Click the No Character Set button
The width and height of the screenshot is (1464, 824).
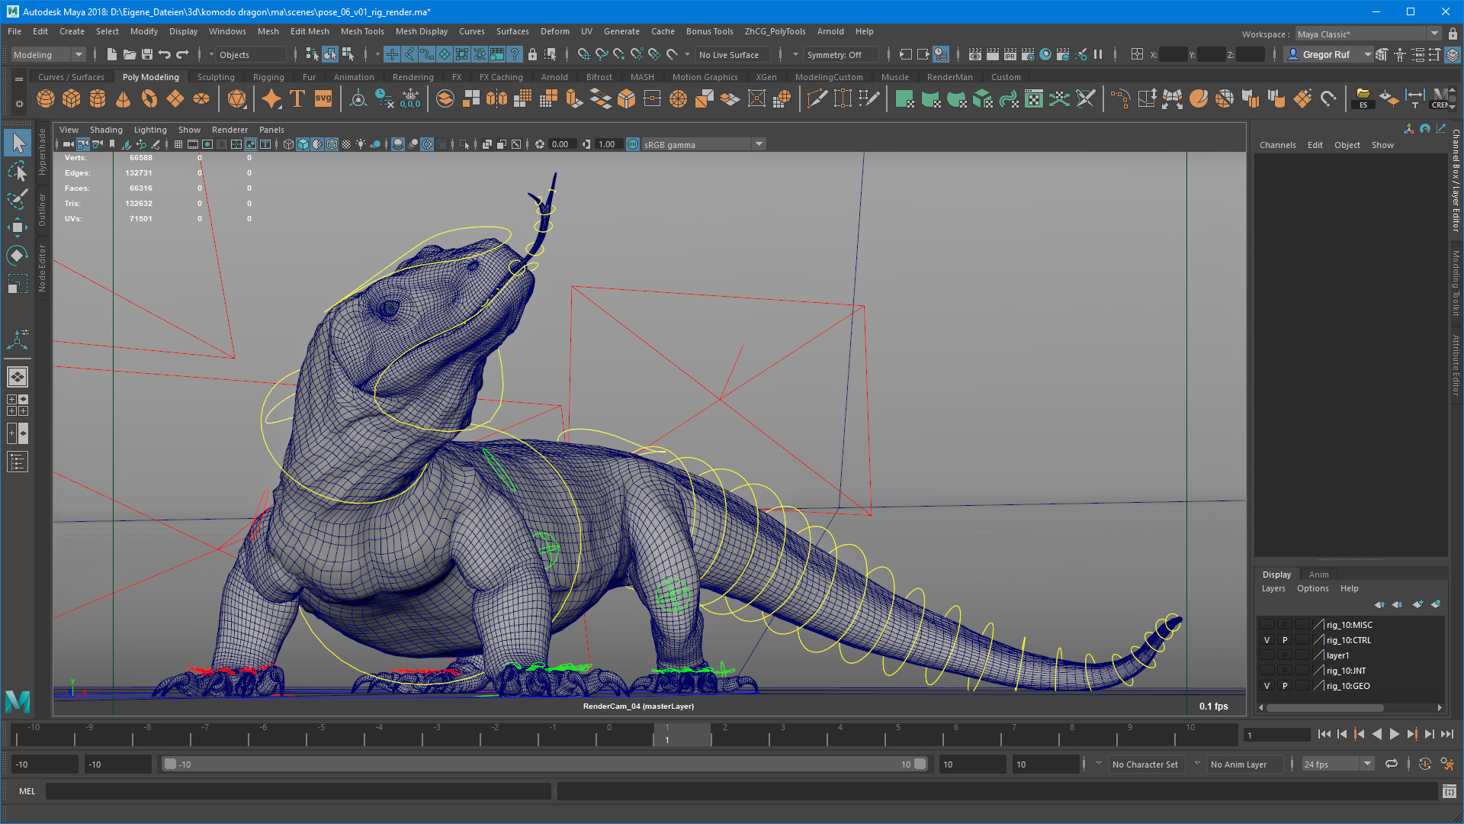click(x=1145, y=764)
